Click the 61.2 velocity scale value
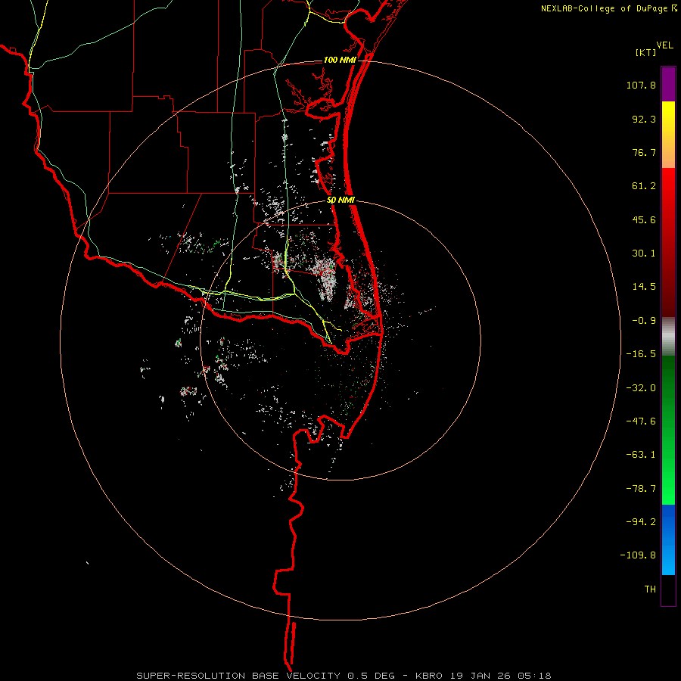Screen dimensions: 681x681 644,186
